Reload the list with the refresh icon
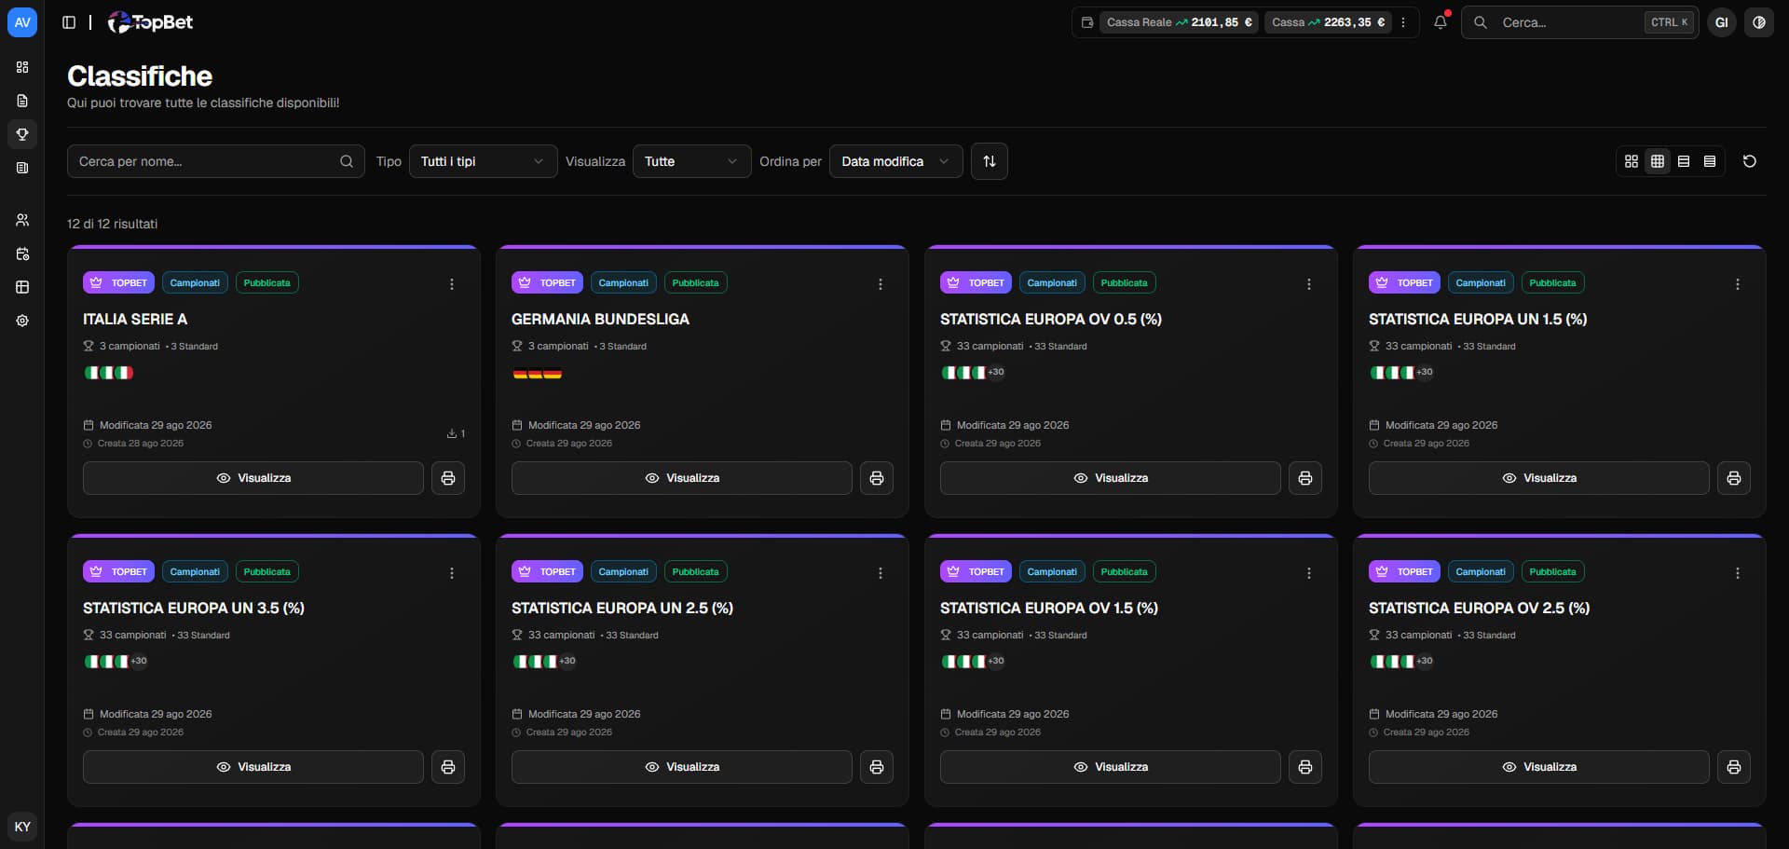 coord(1750,161)
